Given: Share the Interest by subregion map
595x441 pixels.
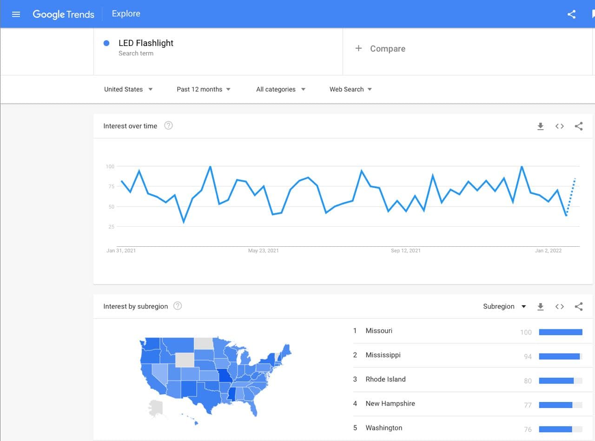Looking at the screenshot, I should [x=578, y=306].
